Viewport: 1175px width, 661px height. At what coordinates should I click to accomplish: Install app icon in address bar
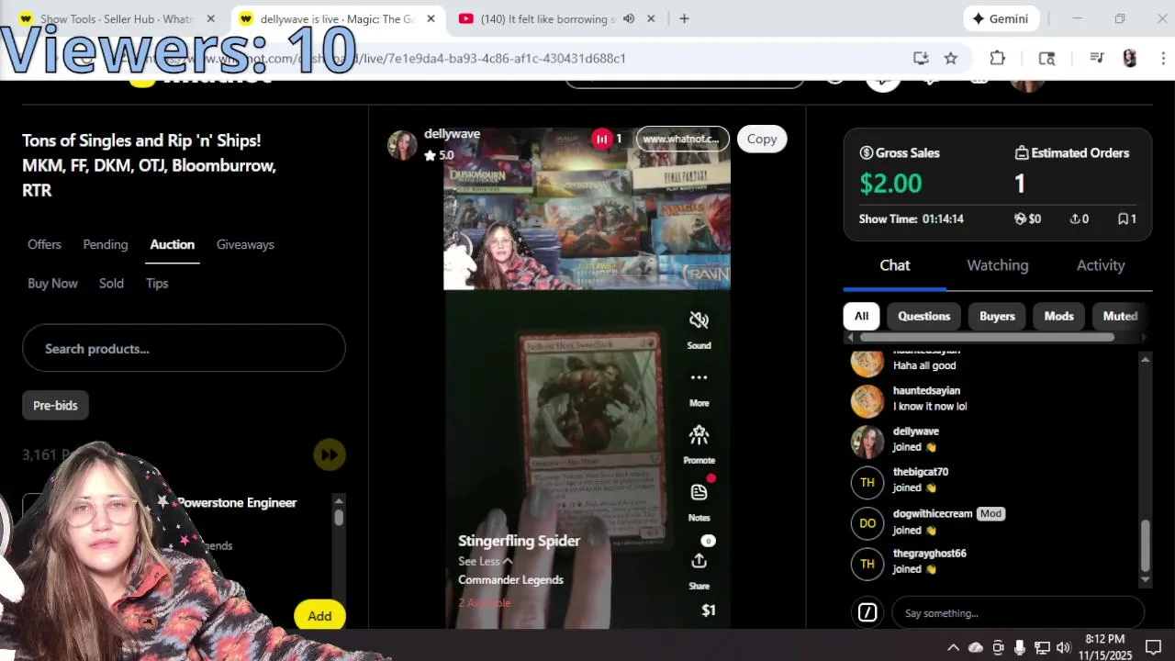point(921,58)
